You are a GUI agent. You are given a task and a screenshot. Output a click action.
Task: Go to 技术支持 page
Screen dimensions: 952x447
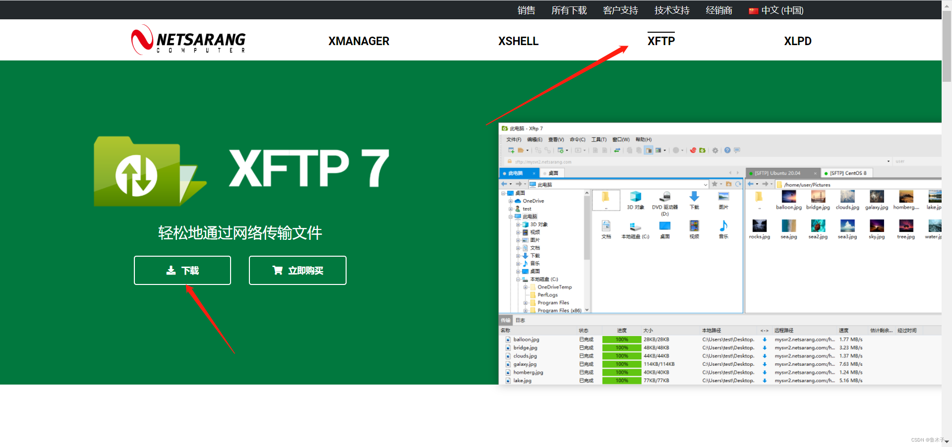click(x=672, y=10)
